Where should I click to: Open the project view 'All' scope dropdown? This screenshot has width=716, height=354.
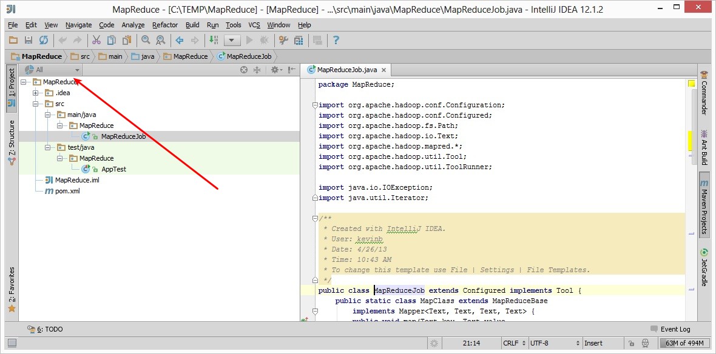coord(52,70)
